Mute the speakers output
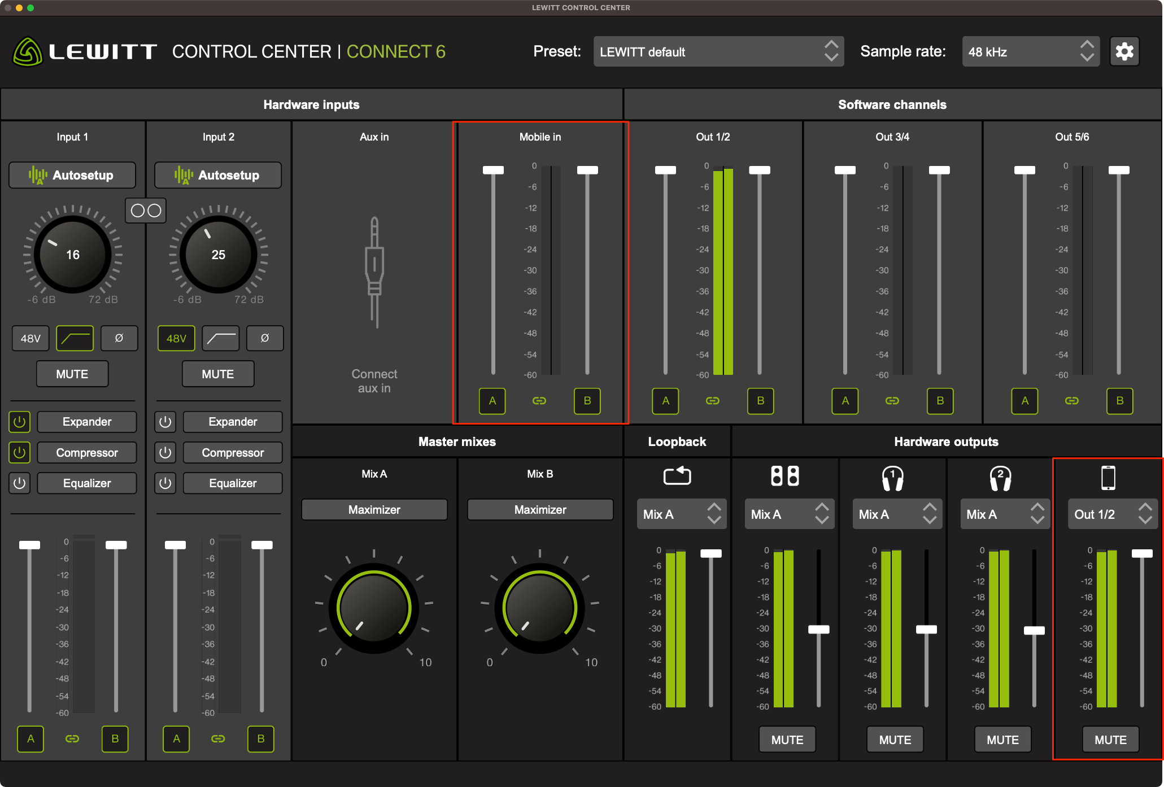This screenshot has height=787, width=1164. (787, 739)
